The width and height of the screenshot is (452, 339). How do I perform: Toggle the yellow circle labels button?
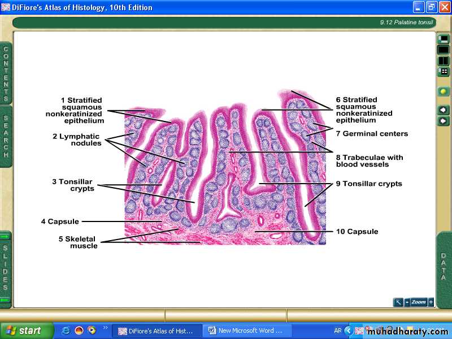(x=444, y=92)
